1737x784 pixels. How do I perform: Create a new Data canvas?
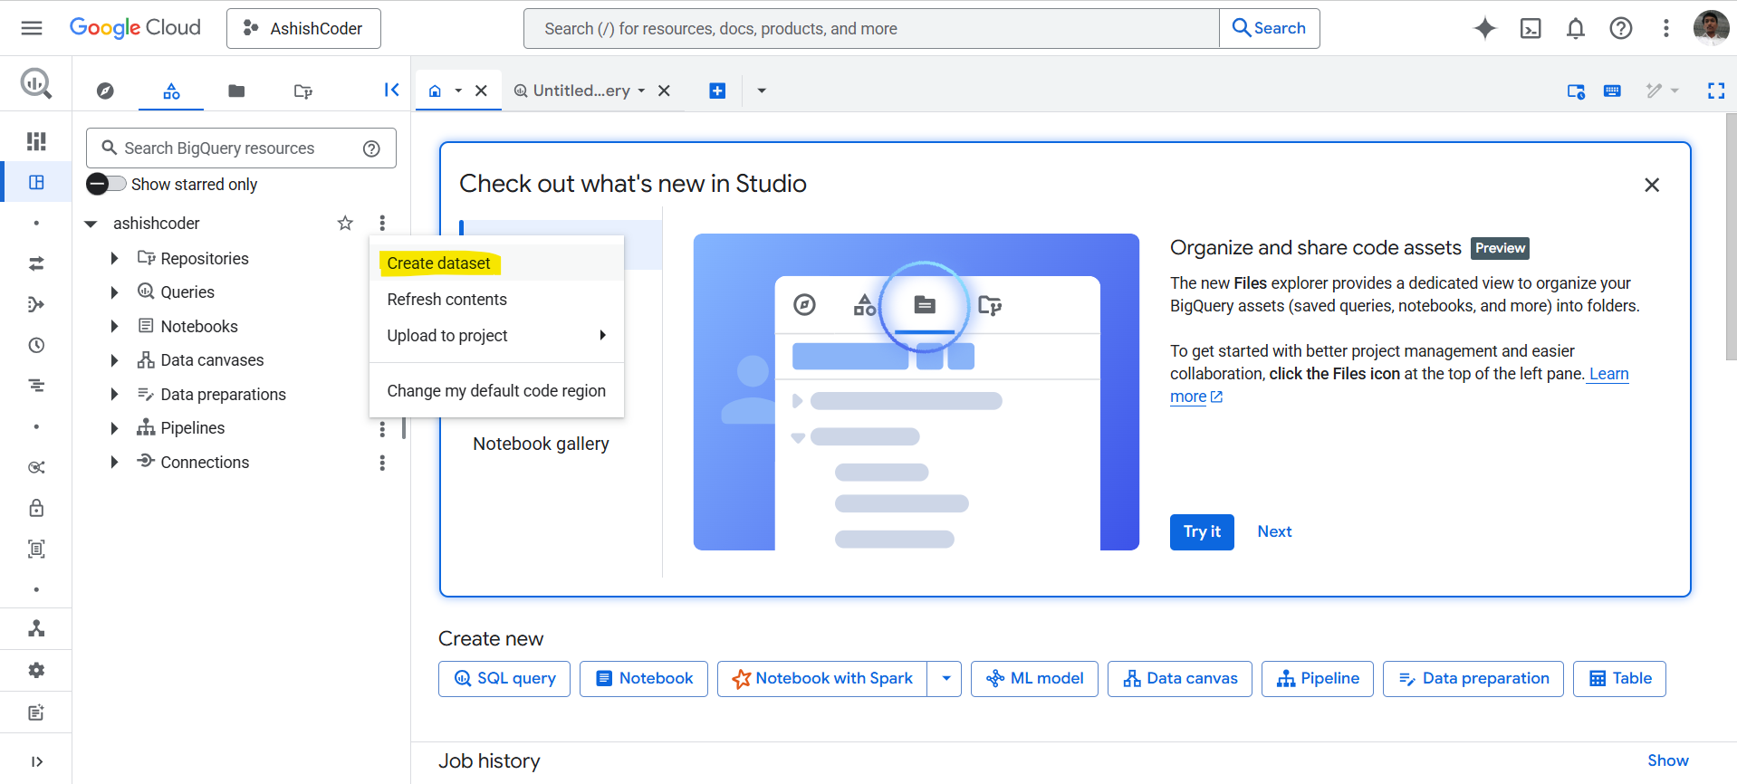[x=1179, y=679]
